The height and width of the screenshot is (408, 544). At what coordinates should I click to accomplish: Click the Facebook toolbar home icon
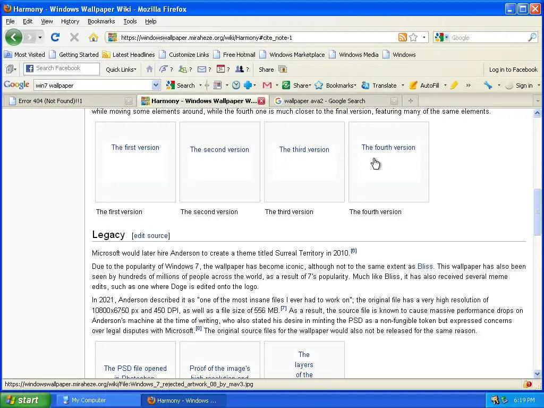tap(149, 69)
